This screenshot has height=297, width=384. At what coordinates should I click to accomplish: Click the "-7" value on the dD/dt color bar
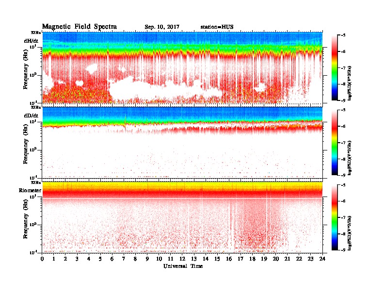pyautogui.click(x=343, y=143)
